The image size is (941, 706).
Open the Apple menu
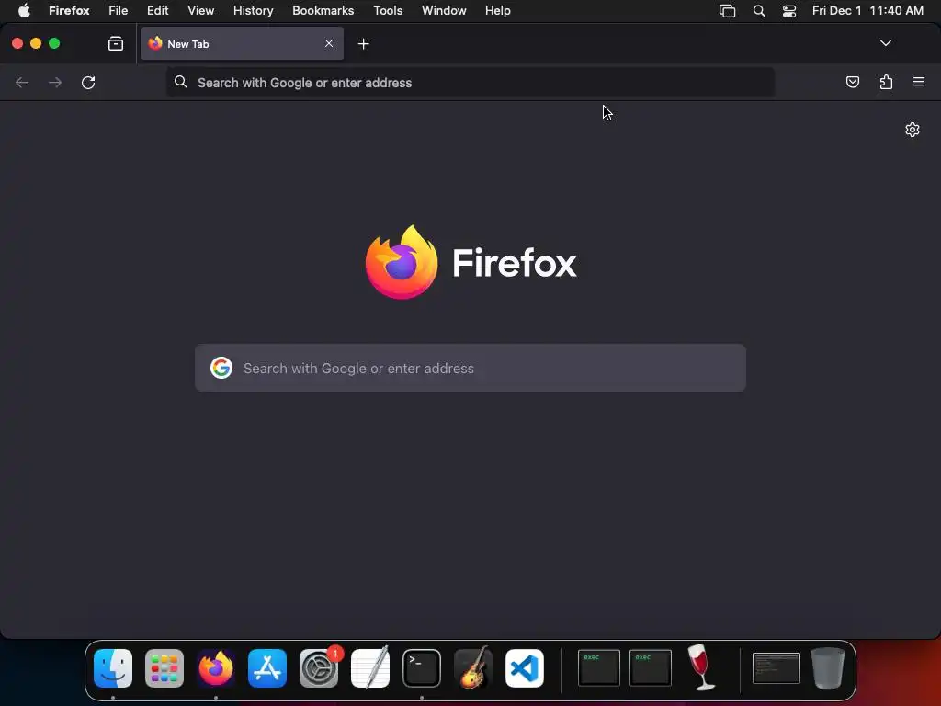[24, 10]
